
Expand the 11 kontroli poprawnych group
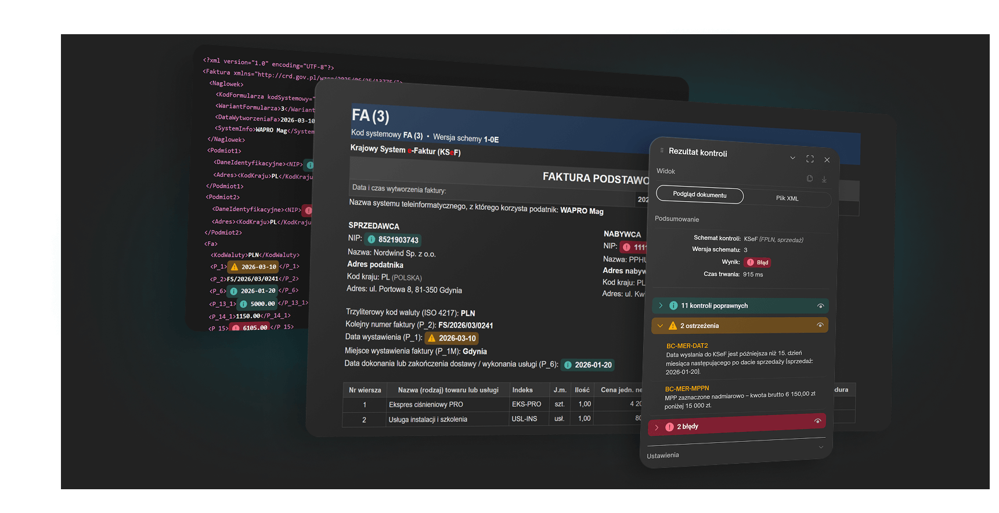point(661,305)
